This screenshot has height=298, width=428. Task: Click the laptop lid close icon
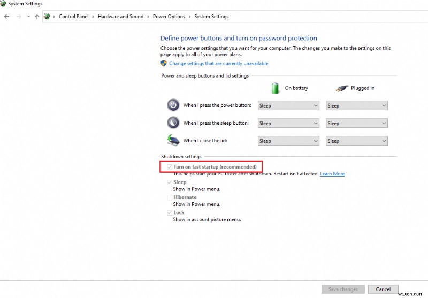pos(173,141)
